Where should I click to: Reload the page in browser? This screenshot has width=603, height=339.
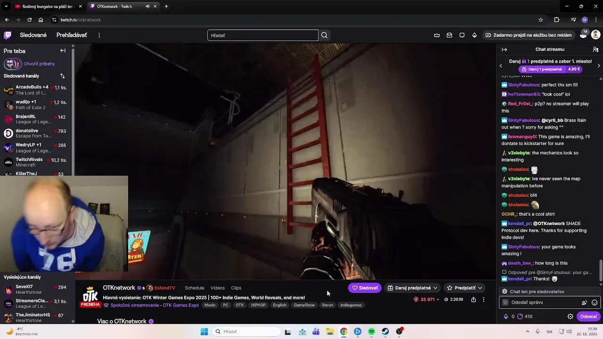coord(29,20)
